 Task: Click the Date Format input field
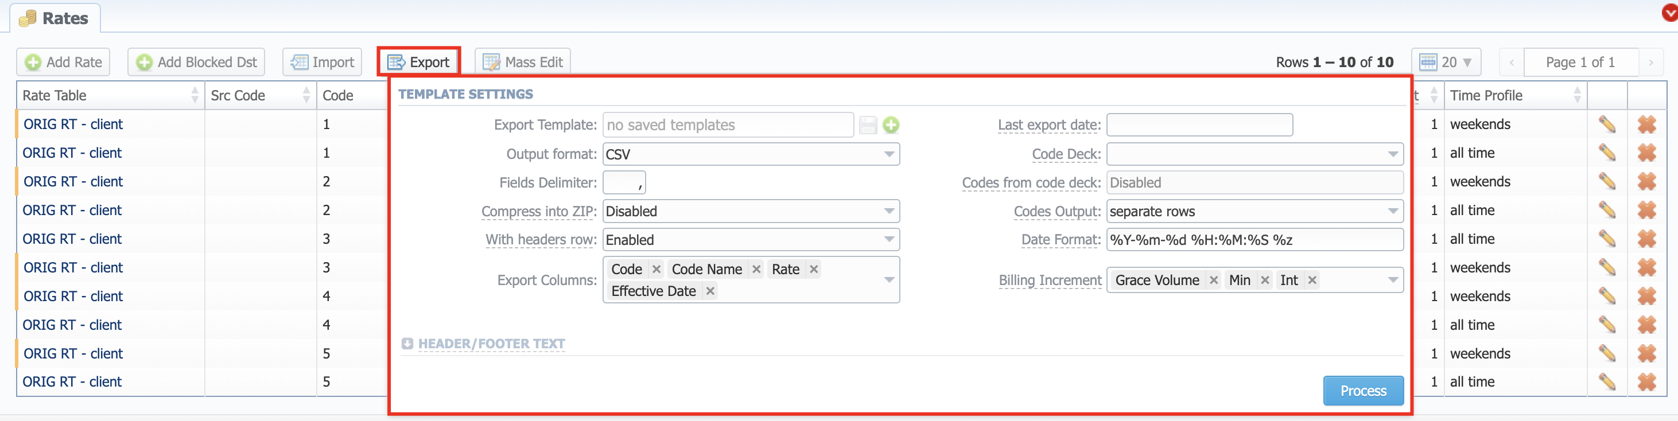(1254, 239)
